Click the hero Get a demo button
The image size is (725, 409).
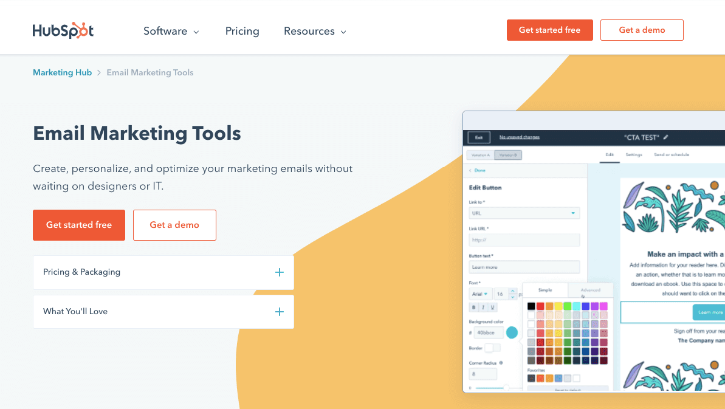click(174, 225)
